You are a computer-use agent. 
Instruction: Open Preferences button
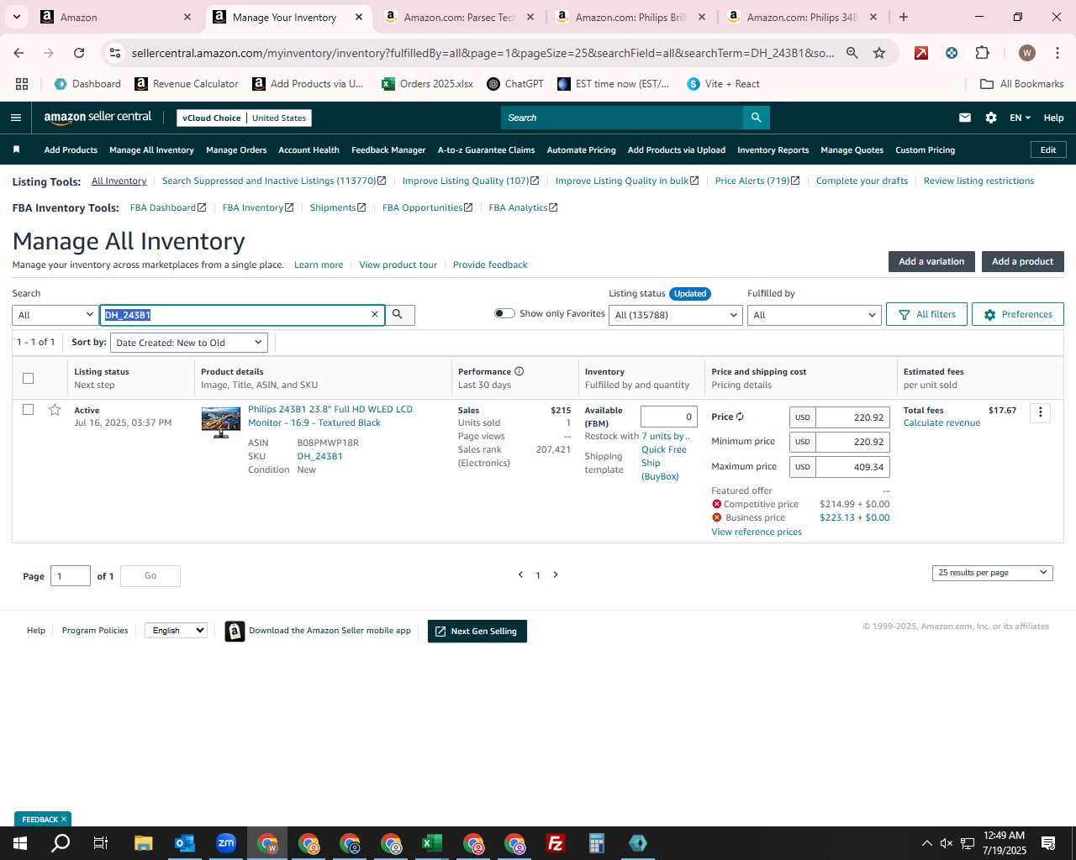point(1017,314)
